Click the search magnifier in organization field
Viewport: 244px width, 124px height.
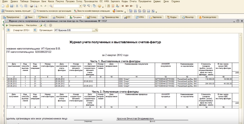[96, 30]
